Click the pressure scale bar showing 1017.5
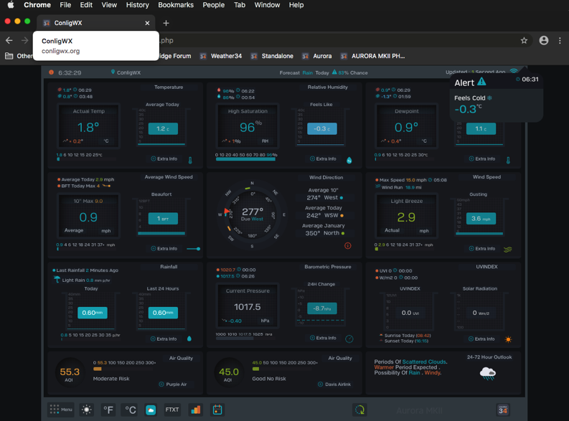569x421 pixels. [246, 339]
